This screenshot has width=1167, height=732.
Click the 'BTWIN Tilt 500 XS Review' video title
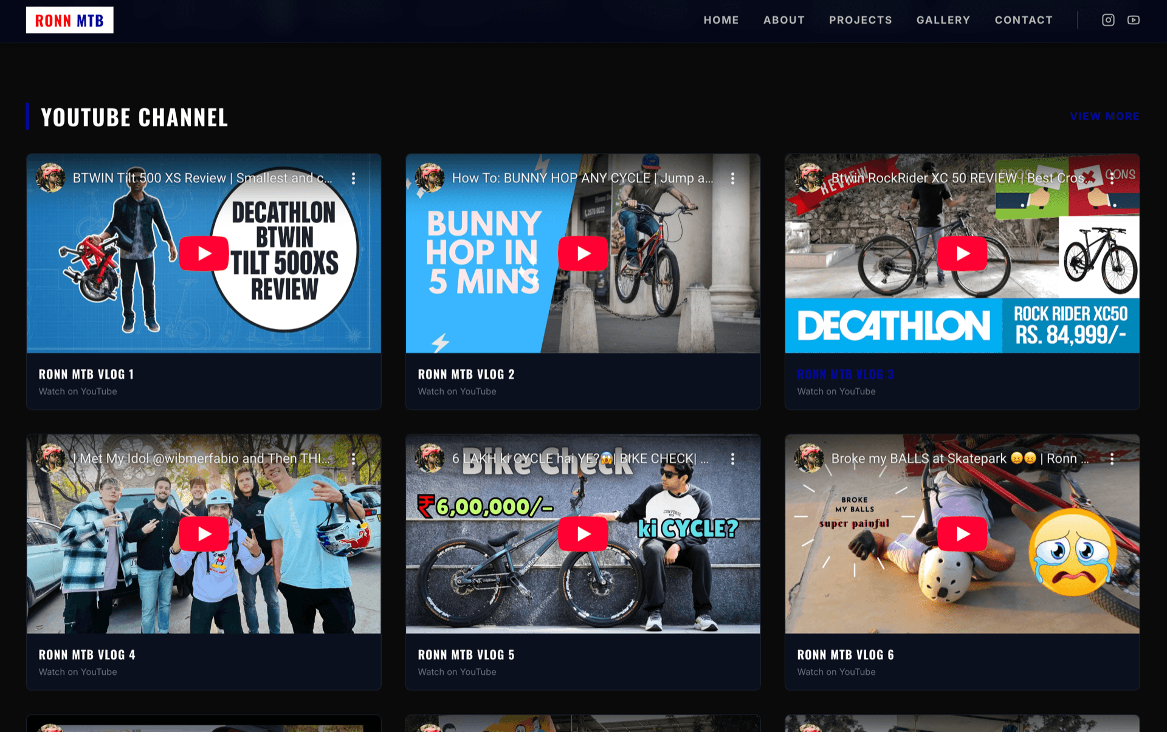[202, 178]
